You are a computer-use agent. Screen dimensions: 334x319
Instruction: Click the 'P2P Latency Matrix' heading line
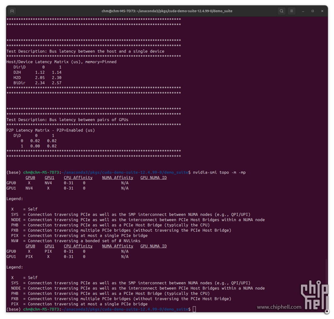tap(50, 130)
